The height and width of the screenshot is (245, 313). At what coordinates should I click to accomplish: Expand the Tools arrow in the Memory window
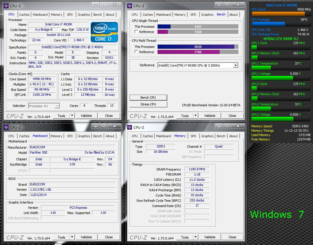click(x=195, y=237)
